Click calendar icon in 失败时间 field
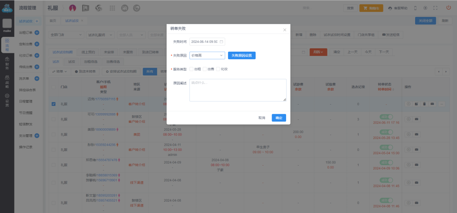The width and height of the screenshot is (457, 213). (x=221, y=42)
